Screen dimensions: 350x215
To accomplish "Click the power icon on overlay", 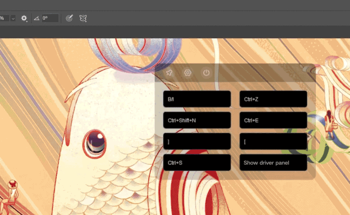I will click(206, 73).
